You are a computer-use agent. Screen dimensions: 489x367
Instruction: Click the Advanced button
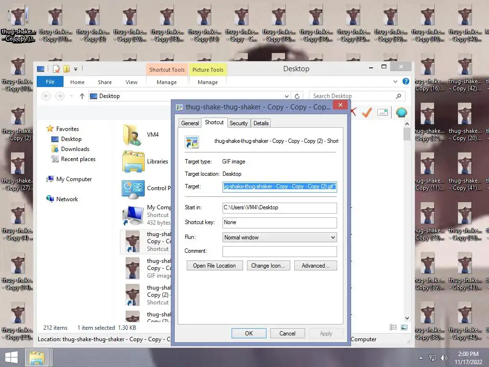pos(315,266)
